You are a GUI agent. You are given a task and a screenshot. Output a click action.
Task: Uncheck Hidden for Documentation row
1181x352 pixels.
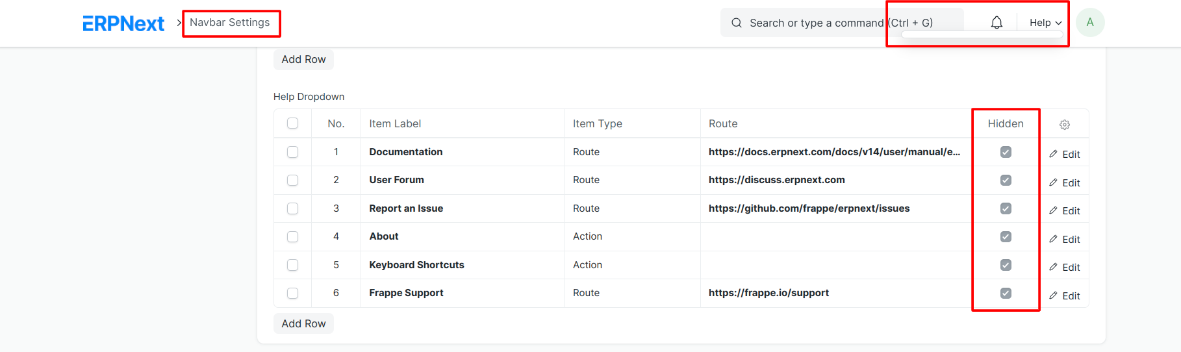click(x=1006, y=152)
